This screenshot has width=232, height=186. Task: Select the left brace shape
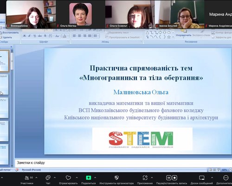click(x=160, y=37)
